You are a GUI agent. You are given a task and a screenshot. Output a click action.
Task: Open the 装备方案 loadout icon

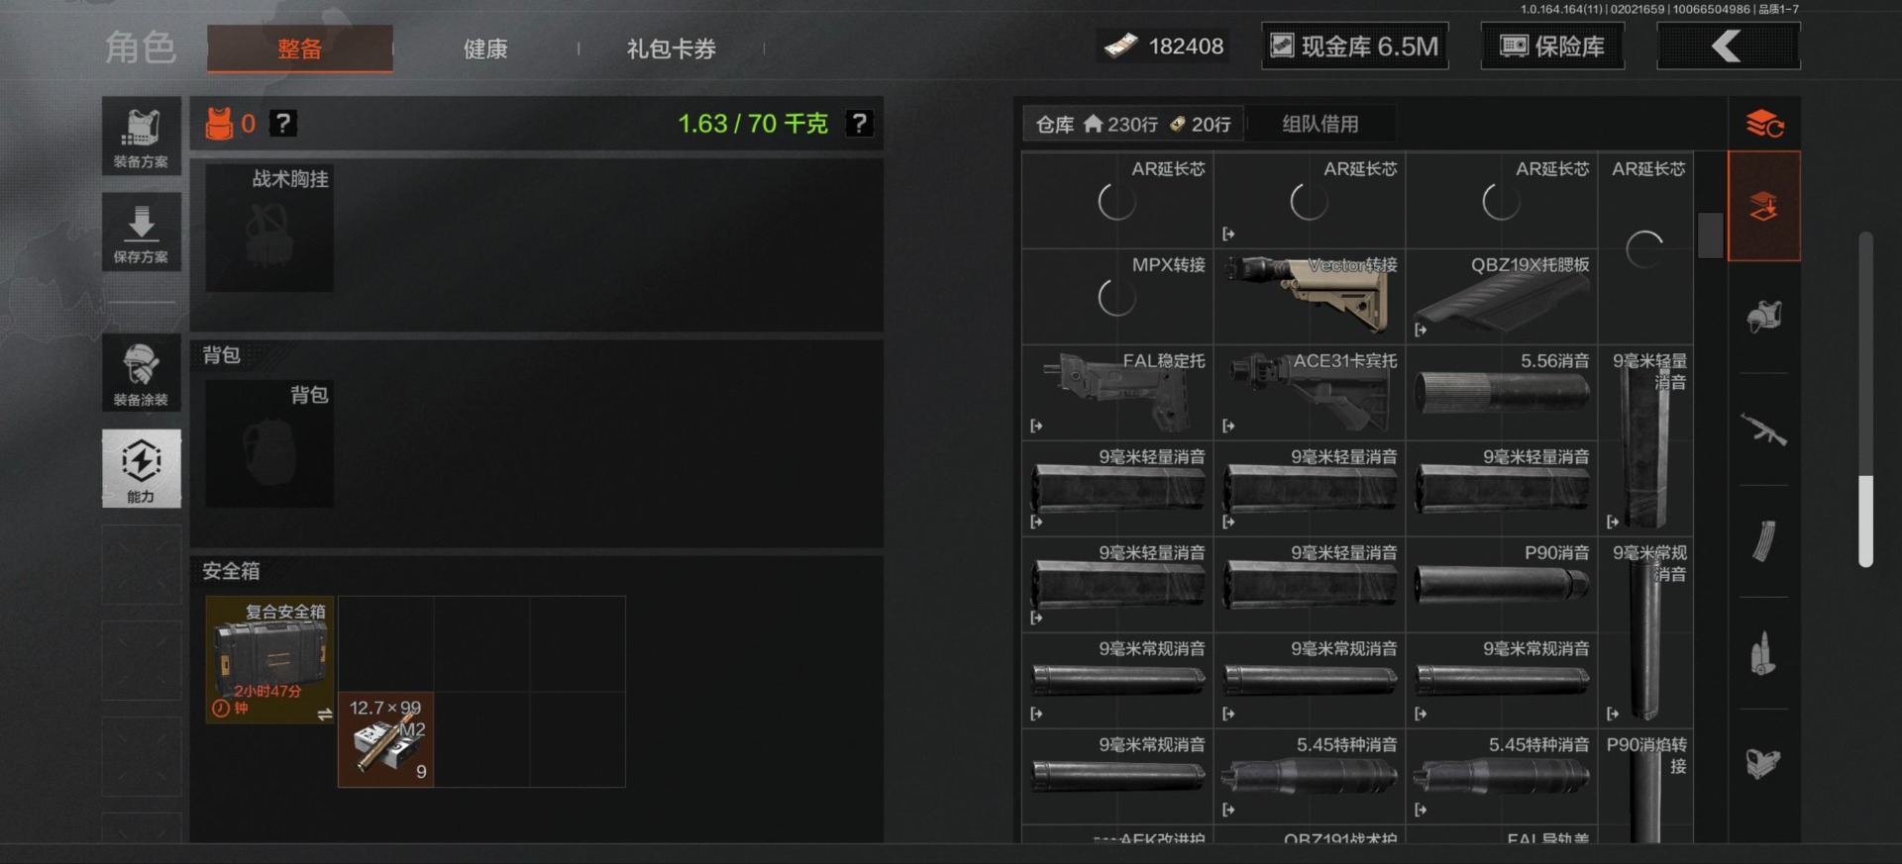(141, 136)
